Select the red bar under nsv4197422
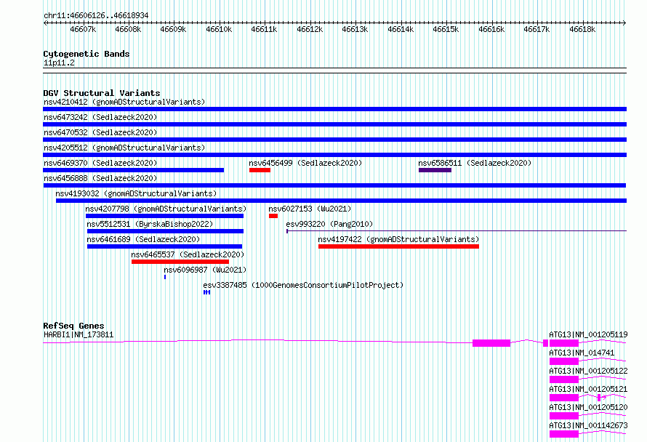The image size is (647, 442). [398, 246]
